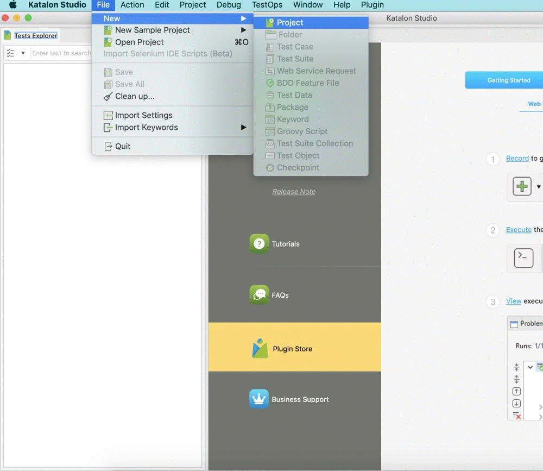543x471 pixels.
Task: Open the Katalon Studio application menu
Action: click(x=57, y=5)
